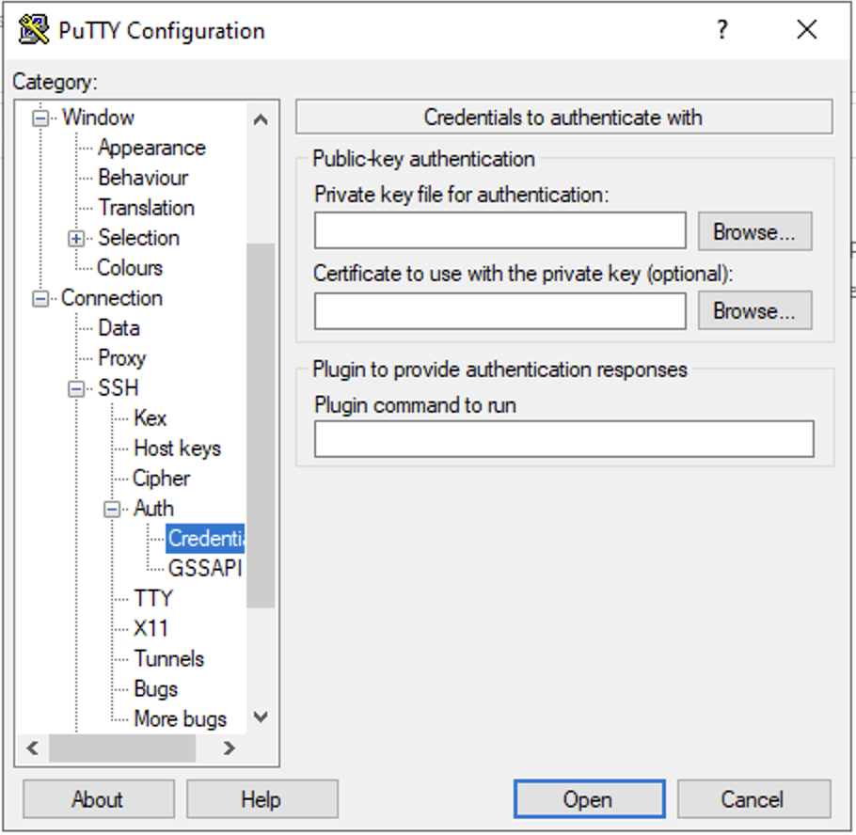The height and width of the screenshot is (835, 856).
Task: Select SSH category
Action: pyautogui.click(x=118, y=388)
